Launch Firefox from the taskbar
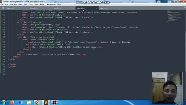186x105 pixels. (12, 102)
